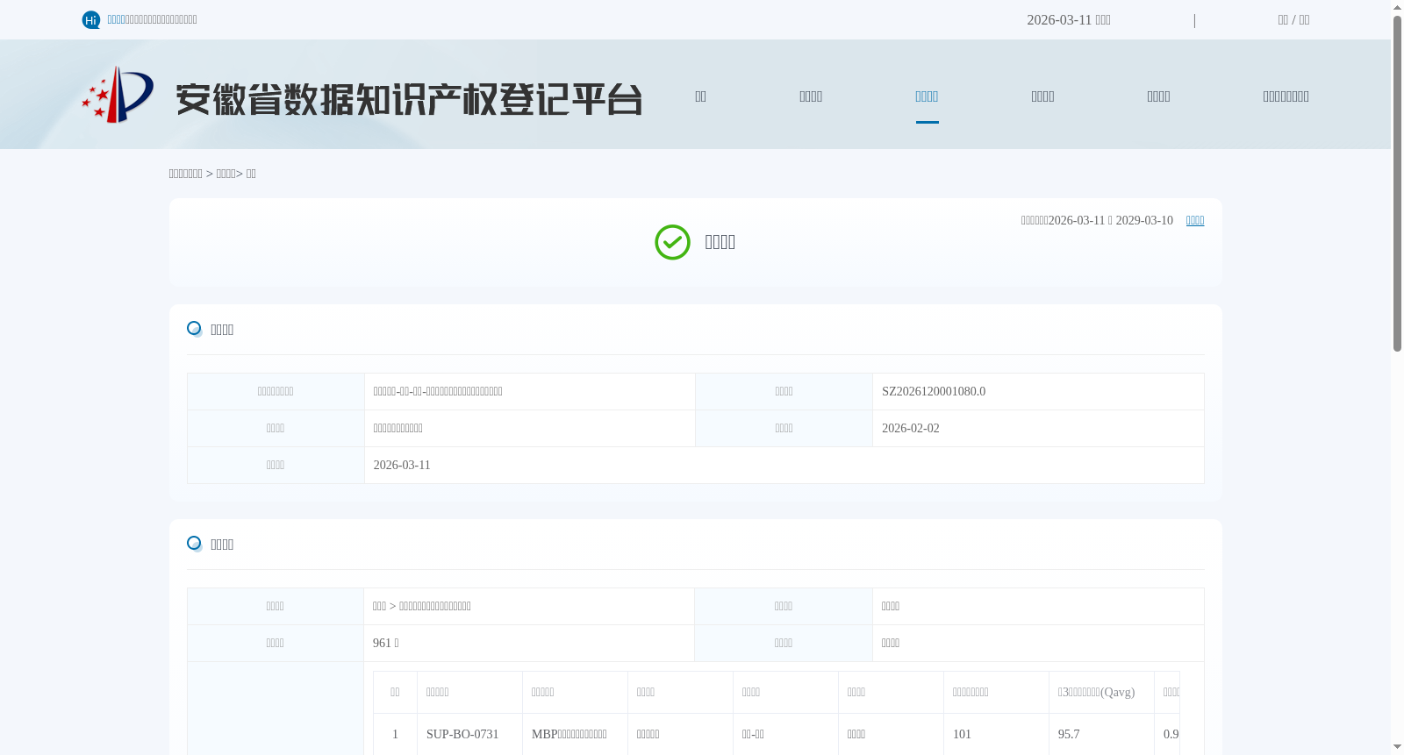
Task: Click the column header containing (Qavg)
Action: tap(1101, 693)
